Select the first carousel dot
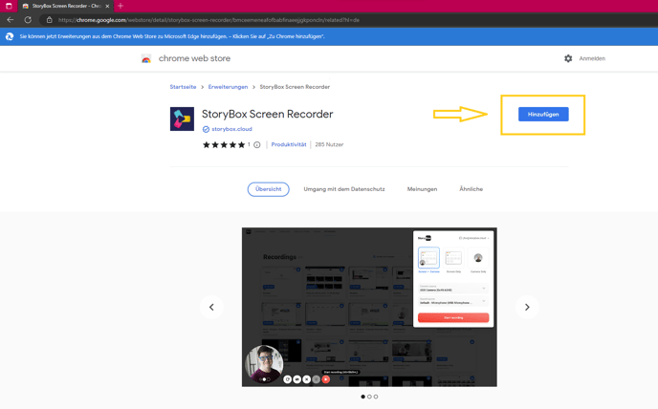Image resolution: width=658 pixels, height=409 pixels. coord(363,397)
